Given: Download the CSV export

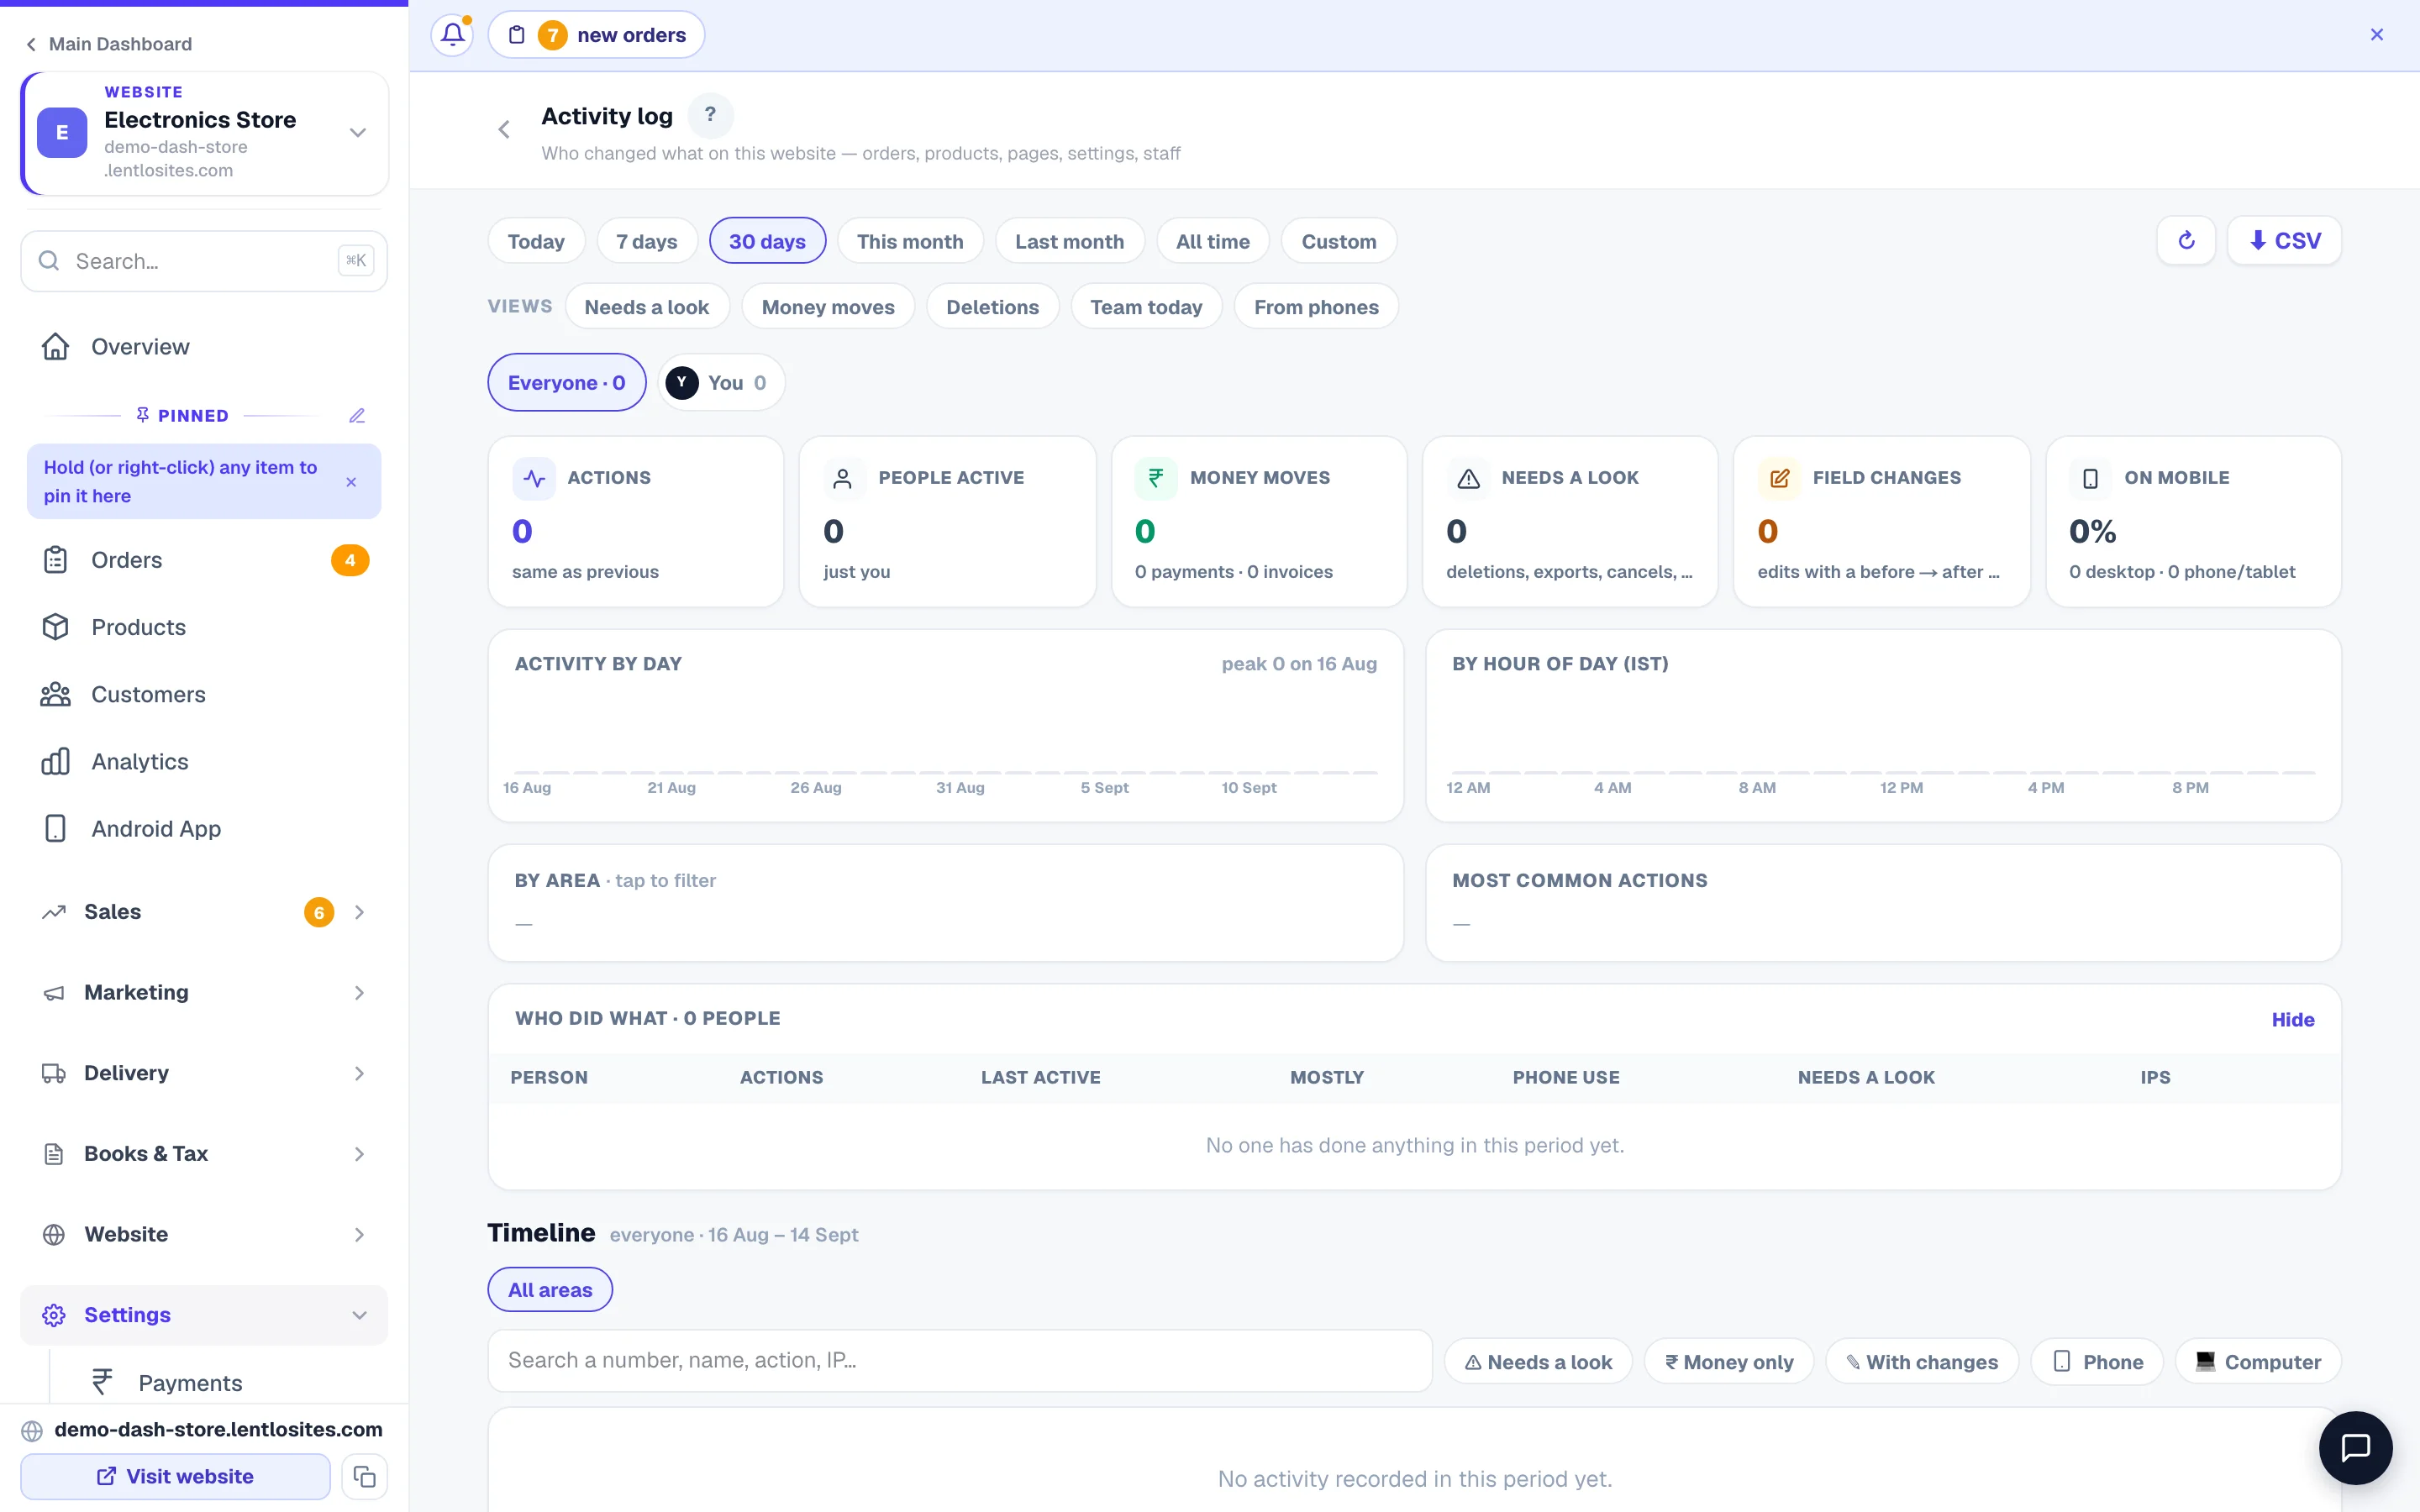Looking at the screenshot, I should click(x=2284, y=241).
